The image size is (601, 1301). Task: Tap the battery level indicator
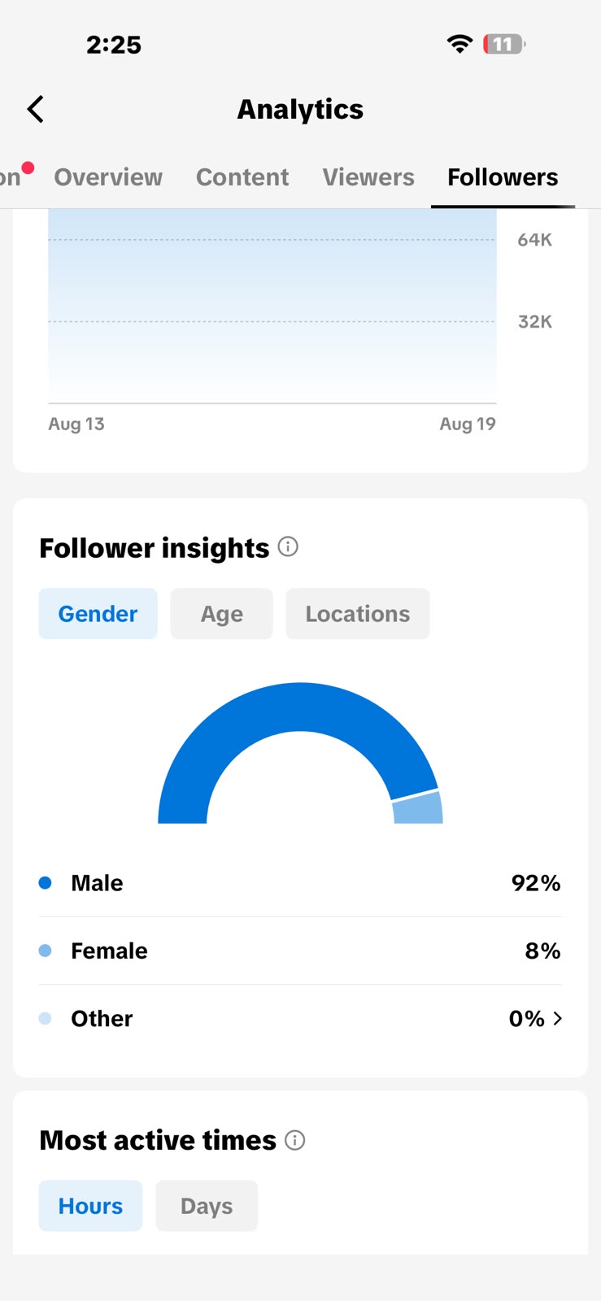click(504, 44)
